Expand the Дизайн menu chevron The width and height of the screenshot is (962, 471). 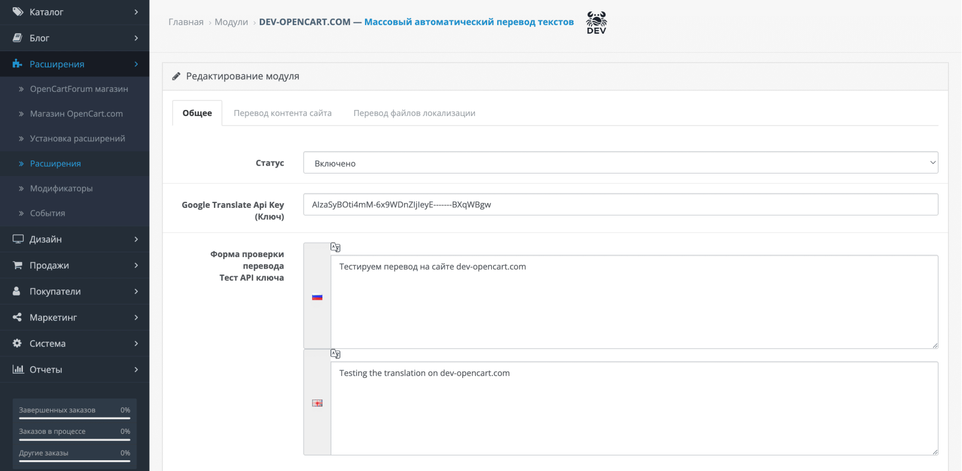[136, 239]
